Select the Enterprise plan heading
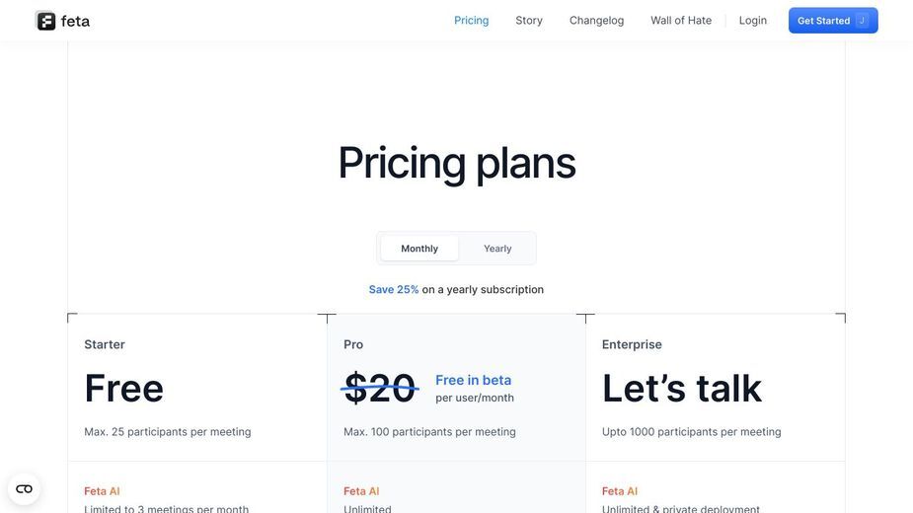The image size is (913, 513). [631, 344]
